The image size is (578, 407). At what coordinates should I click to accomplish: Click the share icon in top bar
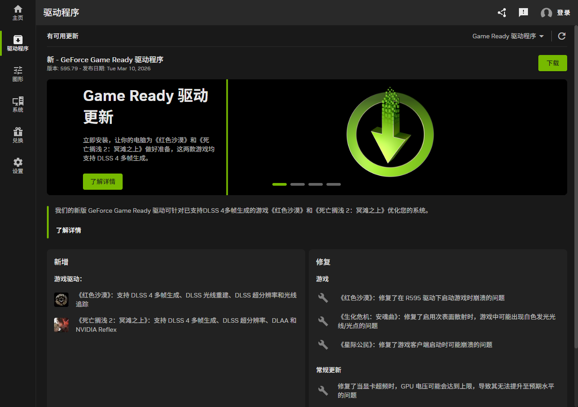click(x=502, y=13)
